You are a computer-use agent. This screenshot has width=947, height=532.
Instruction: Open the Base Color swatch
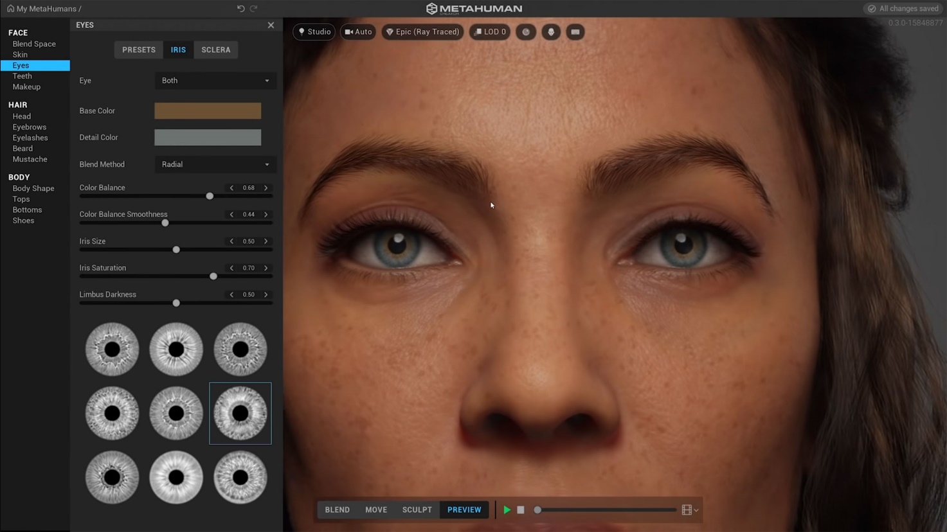[x=208, y=111]
